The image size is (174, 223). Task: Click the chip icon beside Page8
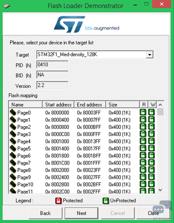[x=13, y=170]
